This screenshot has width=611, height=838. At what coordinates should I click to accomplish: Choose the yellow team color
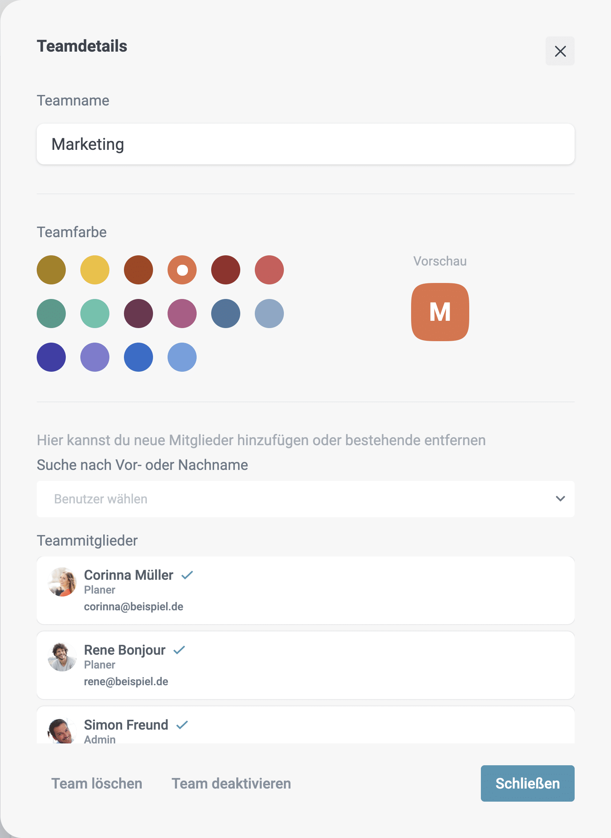[x=95, y=270]
